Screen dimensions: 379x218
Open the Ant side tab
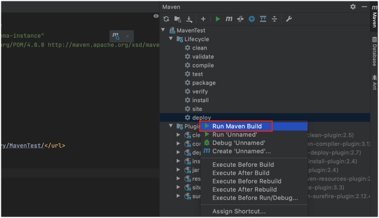coord(374,83)
